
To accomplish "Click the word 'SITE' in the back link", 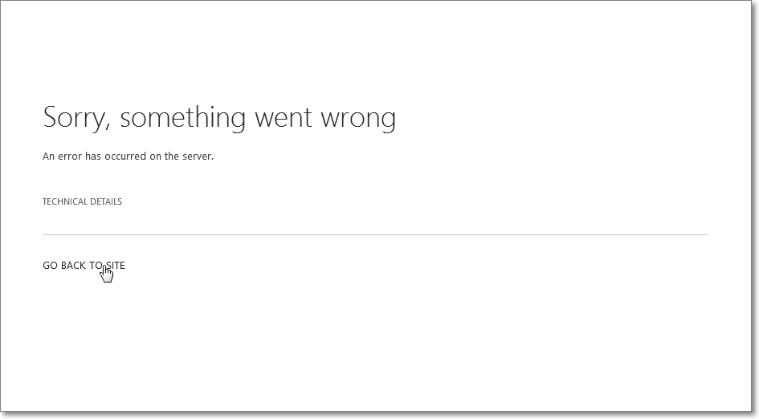I will [116, 265].
